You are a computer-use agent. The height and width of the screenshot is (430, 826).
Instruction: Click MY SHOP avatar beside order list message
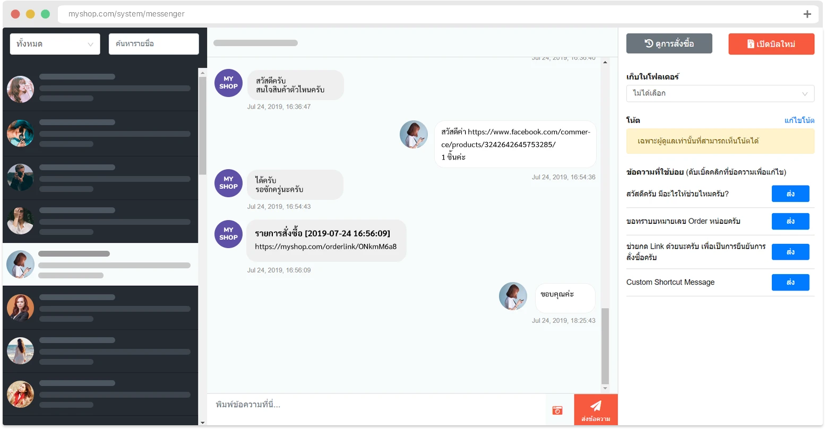click(x=228, y=234)
